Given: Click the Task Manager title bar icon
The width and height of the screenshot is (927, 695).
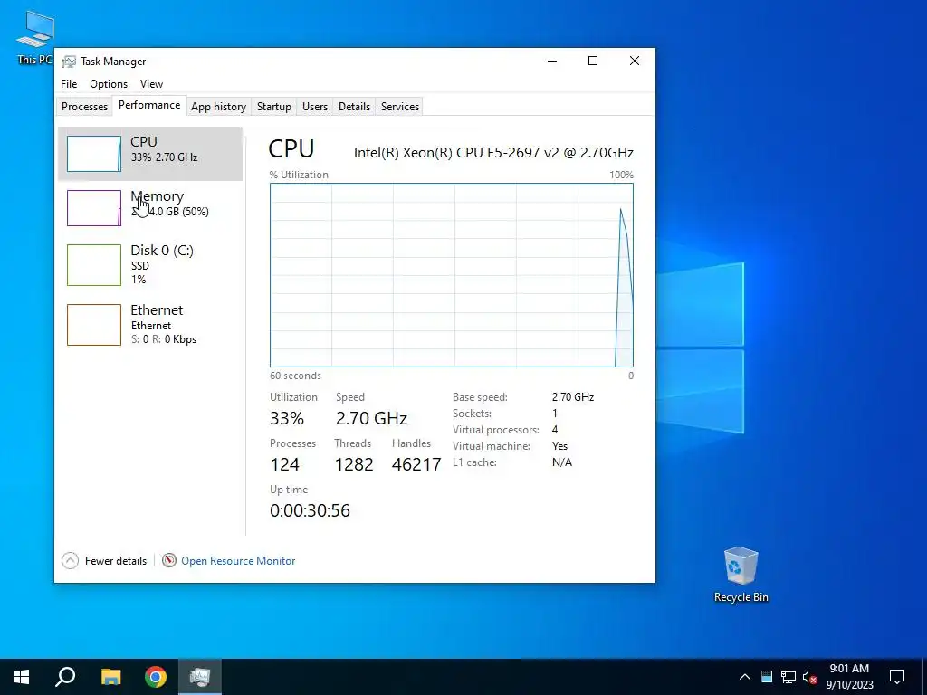Looking at the screenshot, I should click(69, 62).
